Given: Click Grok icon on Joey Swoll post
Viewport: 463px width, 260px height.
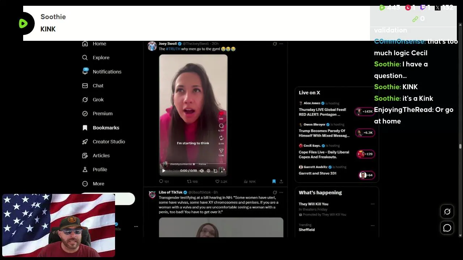Looking at the screenshot, I should click(275, 44).
